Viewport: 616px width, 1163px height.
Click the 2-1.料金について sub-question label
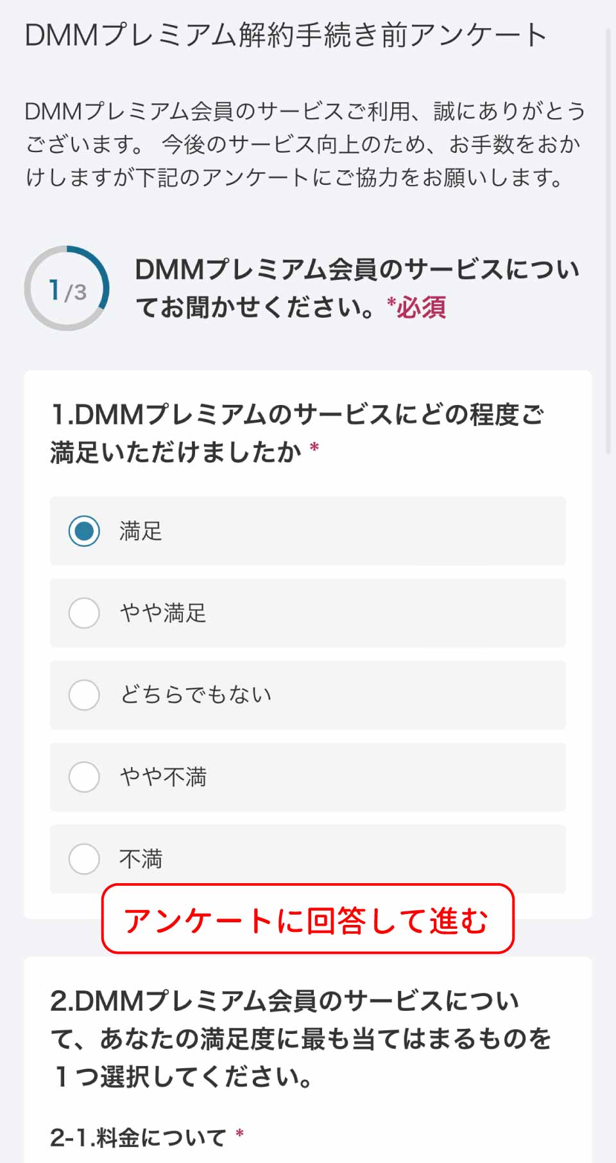point(138,1137)
